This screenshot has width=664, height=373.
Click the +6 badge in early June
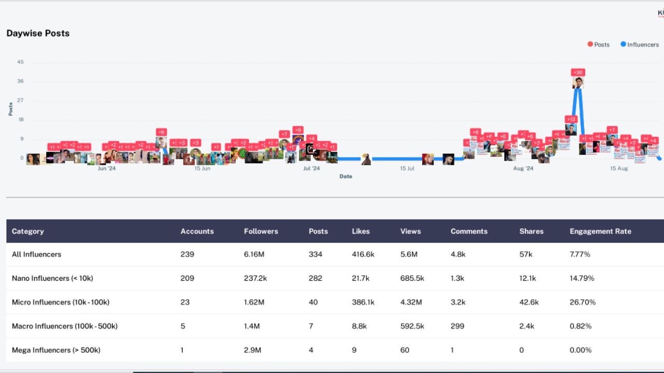[161, 133]
